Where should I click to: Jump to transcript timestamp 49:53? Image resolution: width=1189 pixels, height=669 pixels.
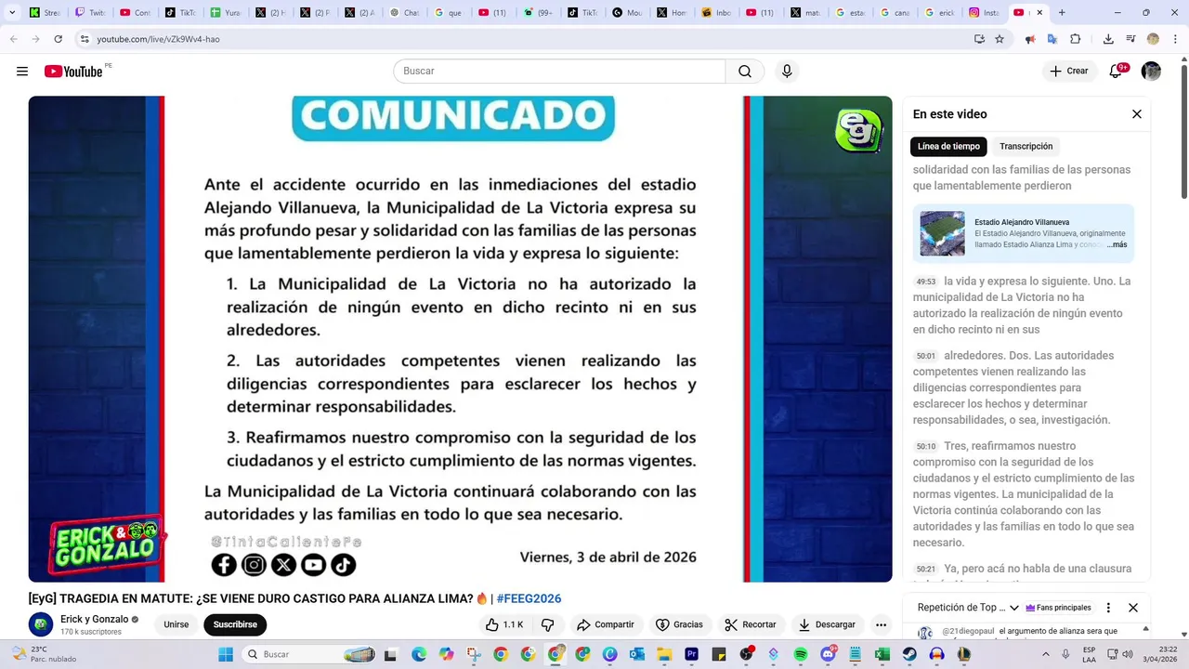click(926, 282)
